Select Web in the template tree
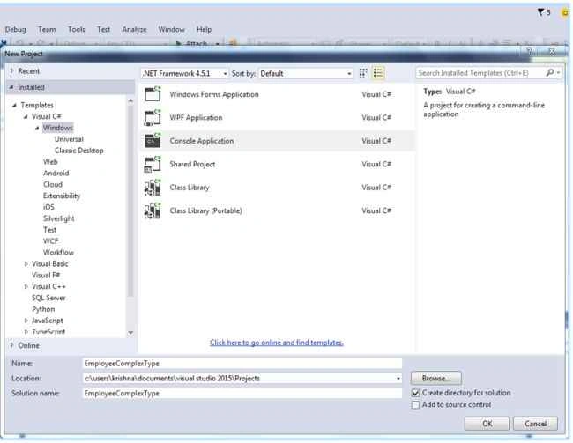The height and width of the screenshot is (443, 573). coord(50,162)
